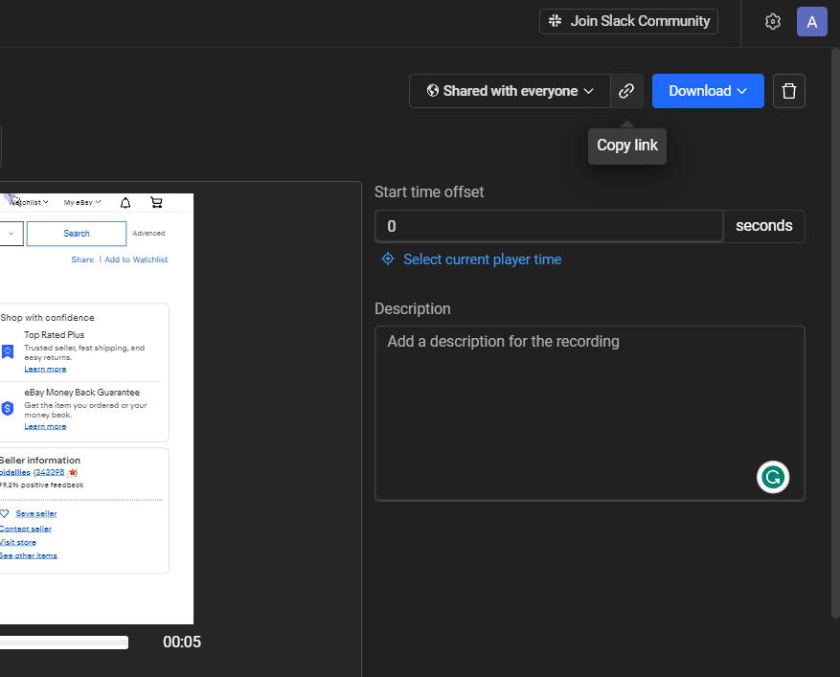The width and height of the screenshot is (840, 677).
Task: Click the Visit store link
Action: (x=18, y=542)
